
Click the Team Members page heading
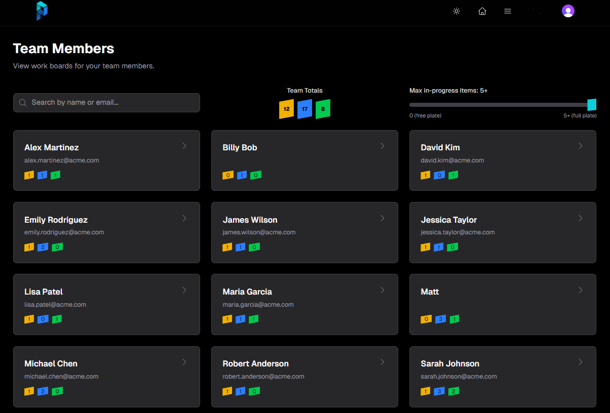click(63, 49)
